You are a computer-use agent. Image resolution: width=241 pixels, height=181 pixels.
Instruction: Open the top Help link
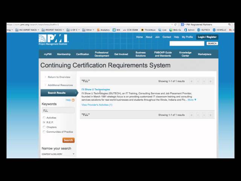pyautogui.click(x=177, y=37)
